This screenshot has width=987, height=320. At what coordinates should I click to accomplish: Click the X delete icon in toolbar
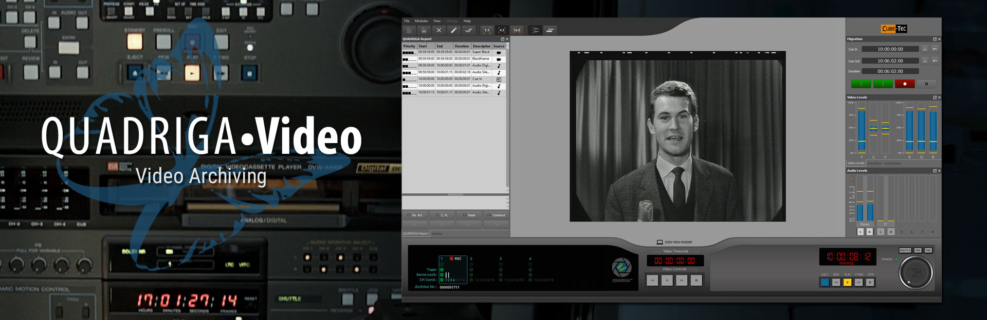438,30
